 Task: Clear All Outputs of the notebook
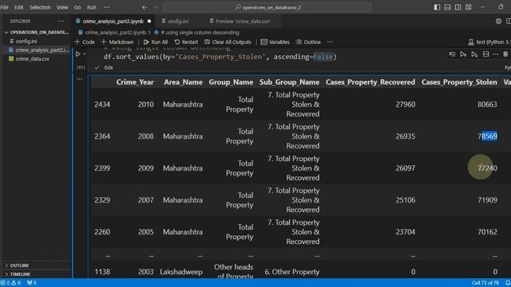(x=228, y=42)
